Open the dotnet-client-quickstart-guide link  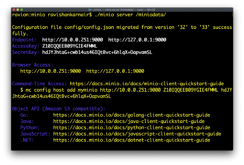(x=131, y=140)
